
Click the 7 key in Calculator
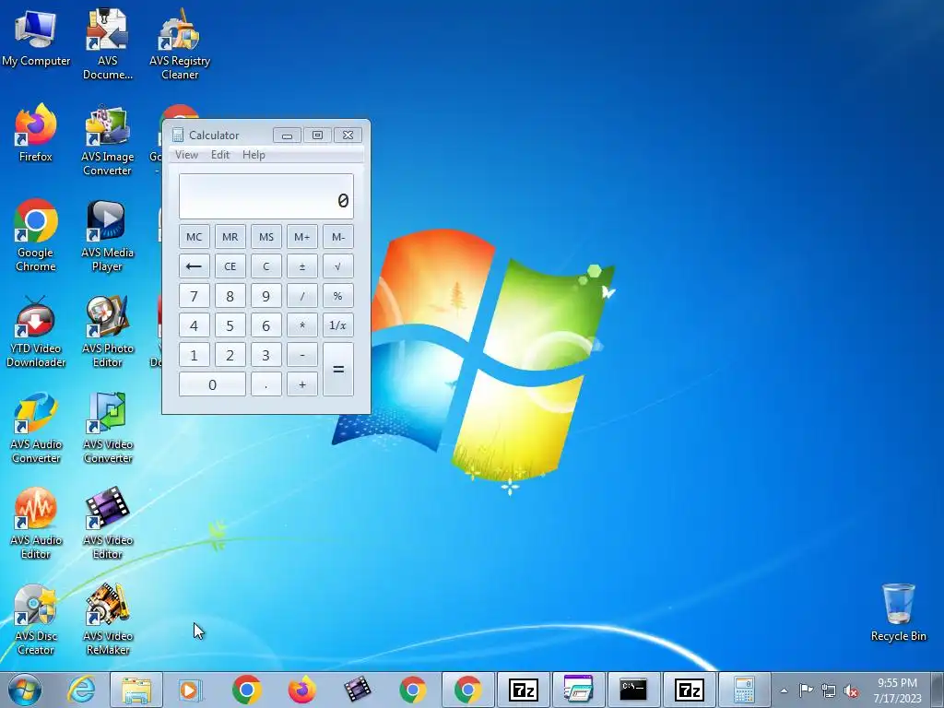(x=194, y=296)
